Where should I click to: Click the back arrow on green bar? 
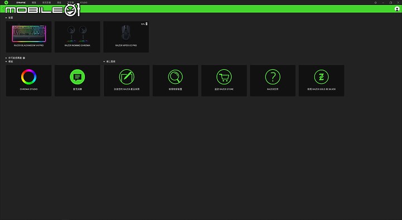coord(3,9)
